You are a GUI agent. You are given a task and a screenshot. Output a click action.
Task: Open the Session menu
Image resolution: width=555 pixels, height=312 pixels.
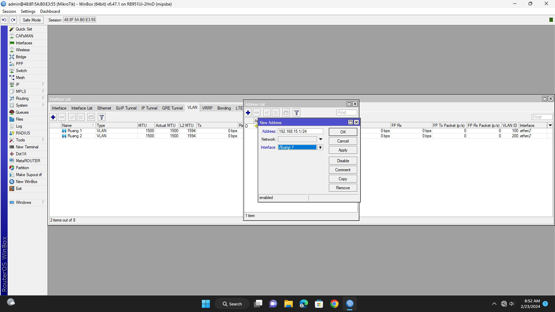click(x=9, y=11)
